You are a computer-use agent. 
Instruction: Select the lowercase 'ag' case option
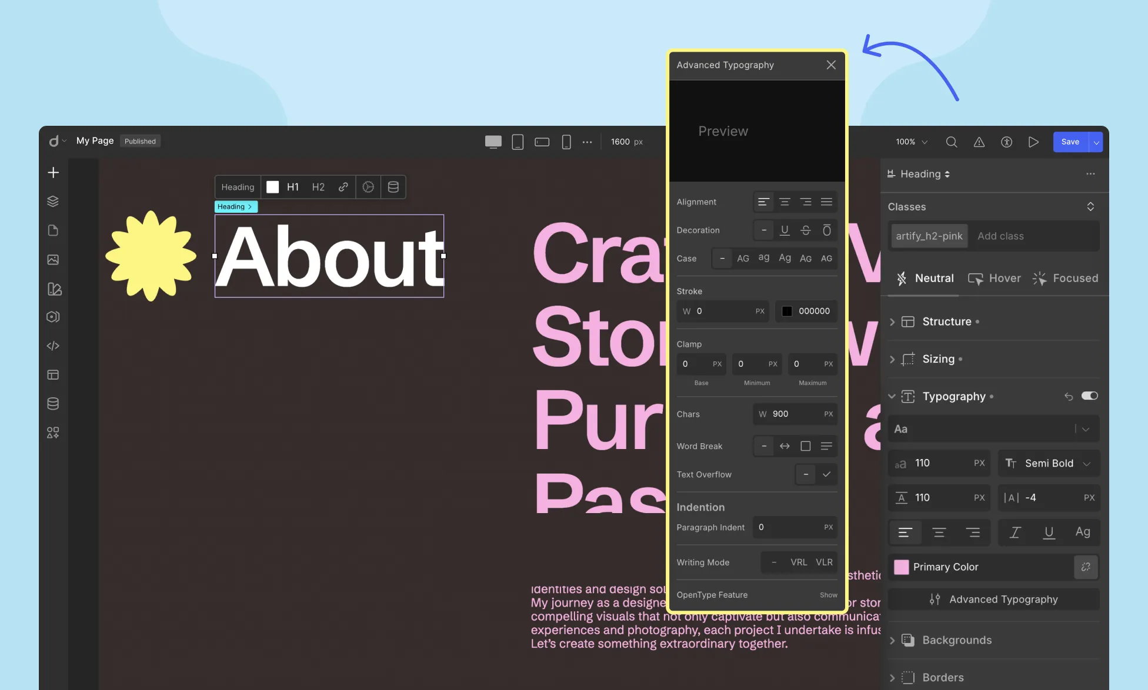click(763, 257)
